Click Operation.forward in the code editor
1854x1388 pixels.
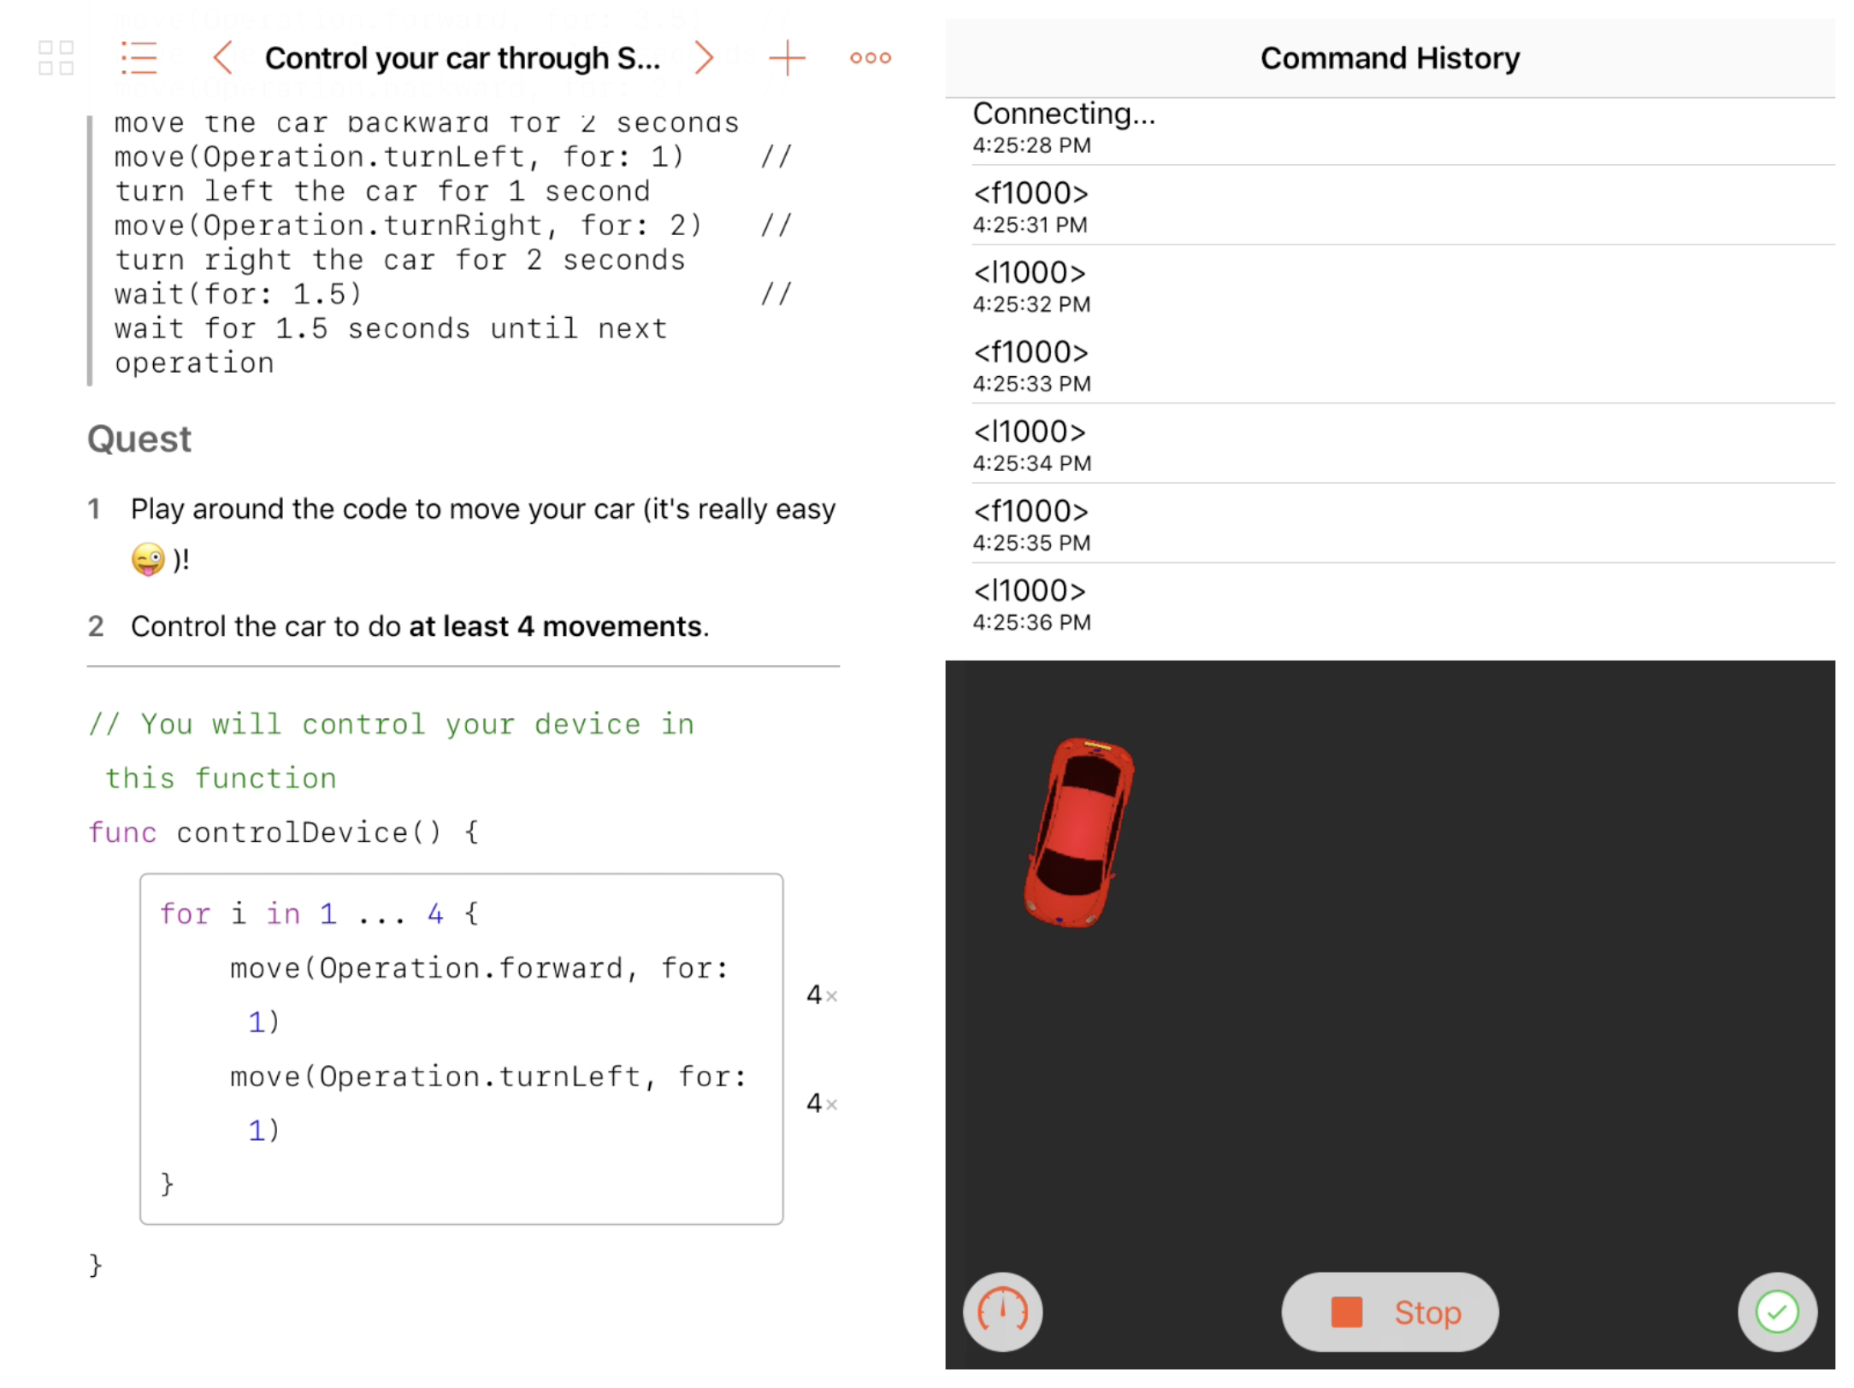tap(471, 968)
